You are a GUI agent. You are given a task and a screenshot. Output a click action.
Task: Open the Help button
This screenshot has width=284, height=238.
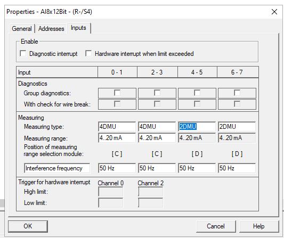259,226
